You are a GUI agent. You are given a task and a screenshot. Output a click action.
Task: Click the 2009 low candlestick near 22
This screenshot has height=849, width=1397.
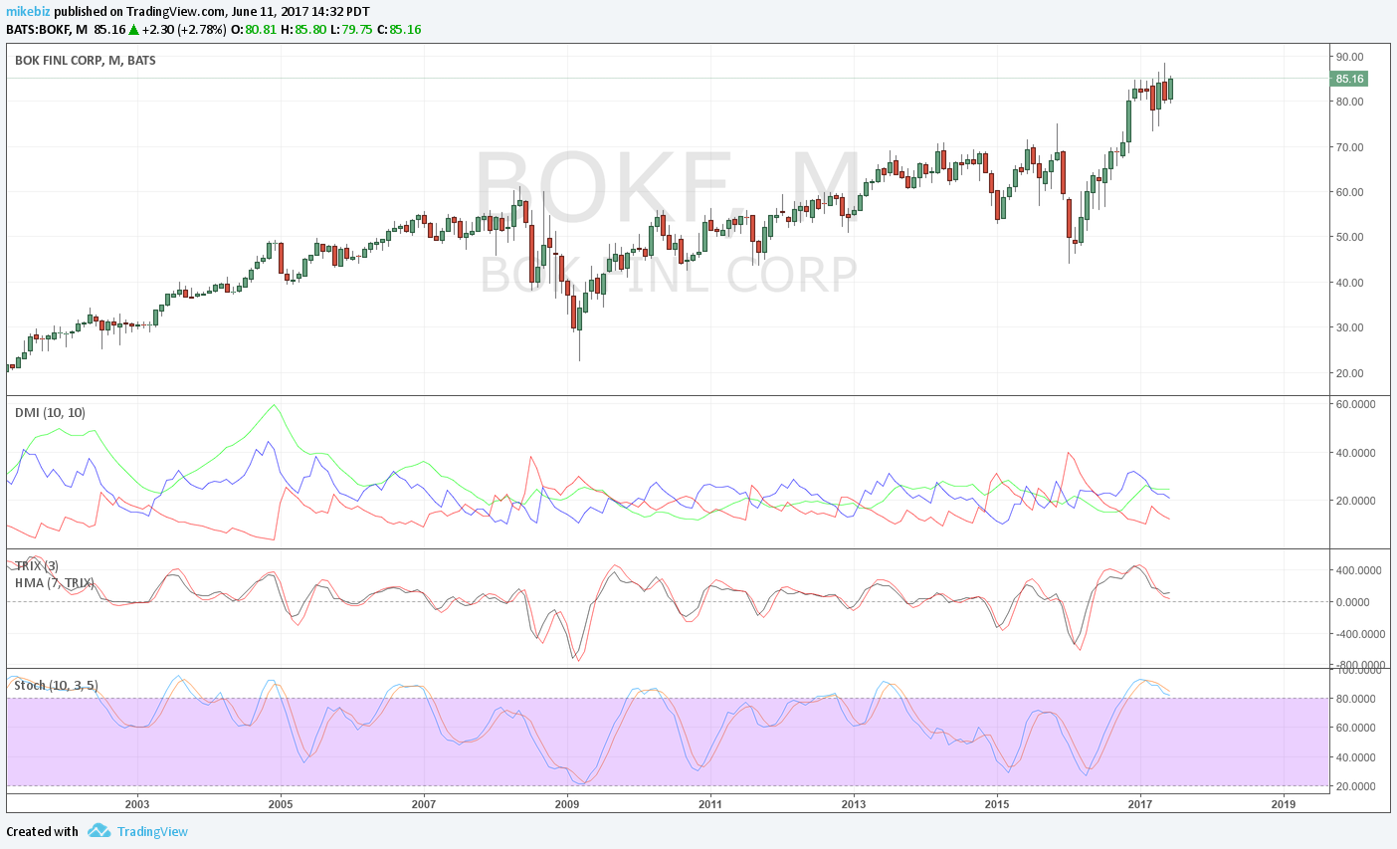click(580, 320)
